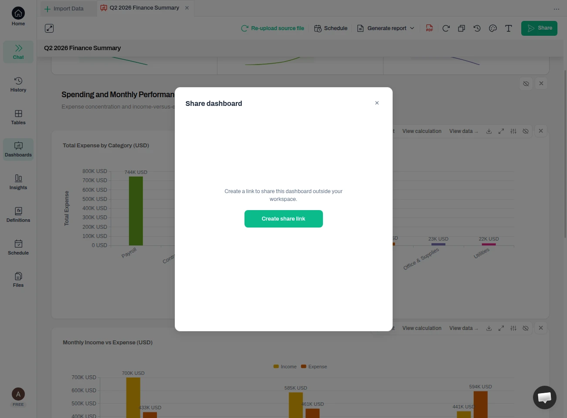The image size is (567, 418).
Task: Click the refresh icon in toolbar
Action: pos(446,28)
